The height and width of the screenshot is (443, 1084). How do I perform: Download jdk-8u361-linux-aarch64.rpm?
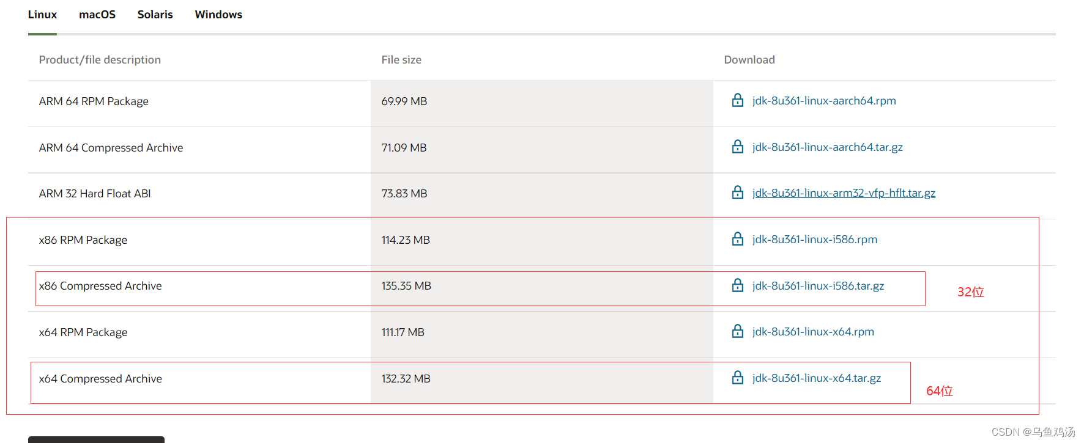point(824,101)
